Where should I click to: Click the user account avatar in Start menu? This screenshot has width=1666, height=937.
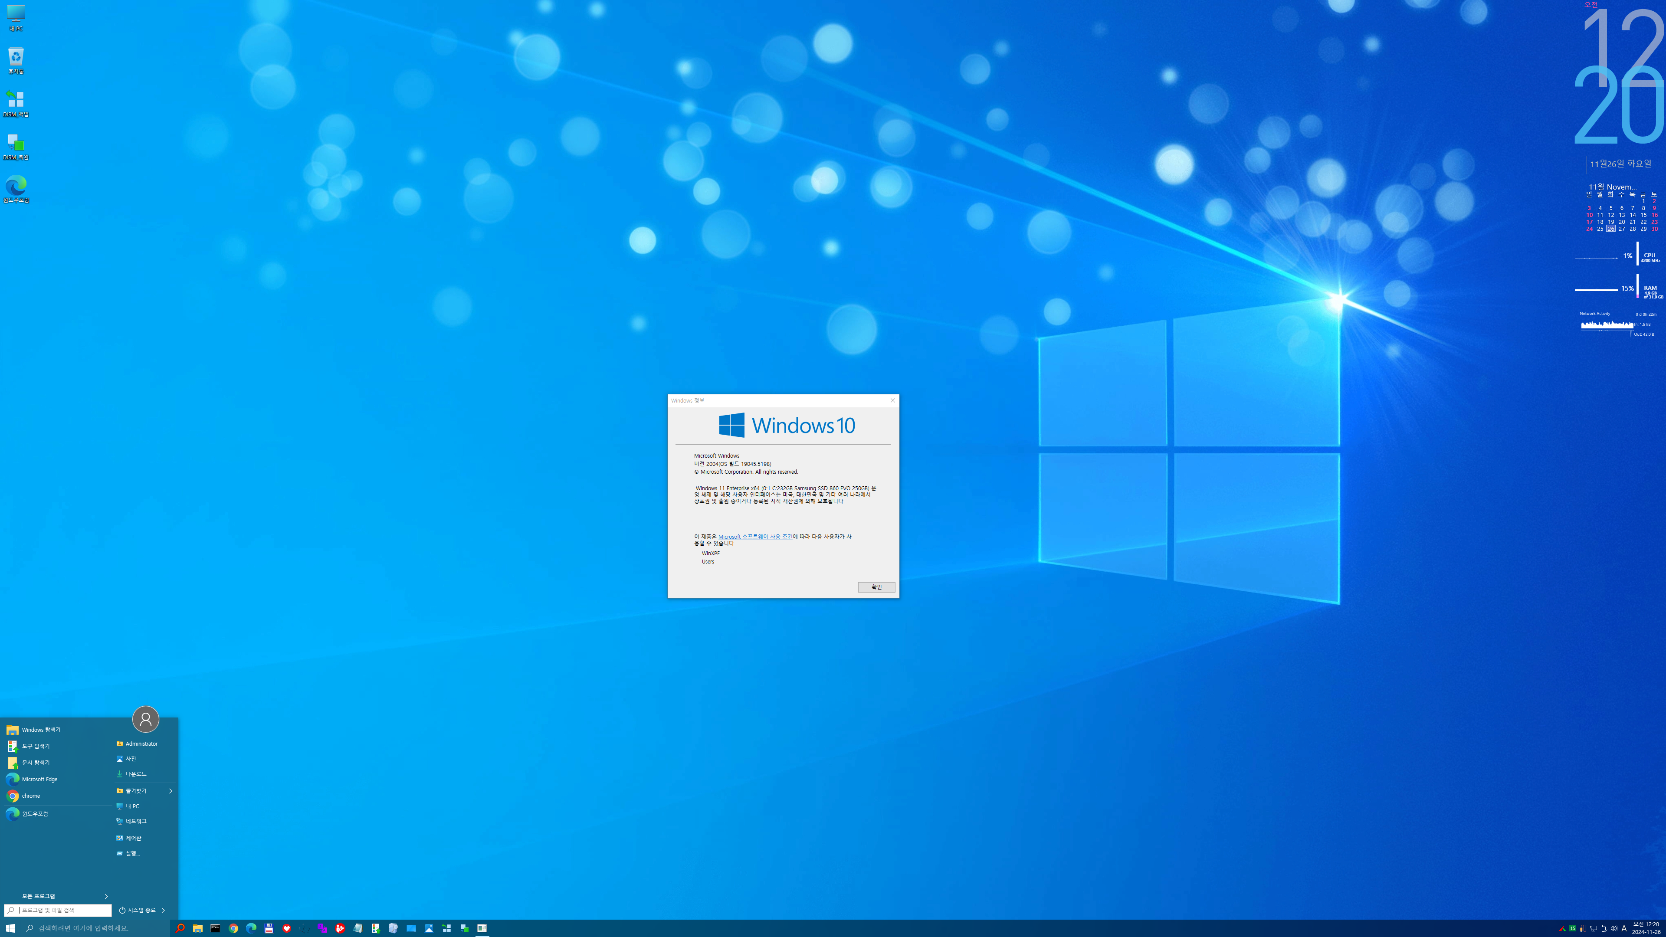pos(145,719)
